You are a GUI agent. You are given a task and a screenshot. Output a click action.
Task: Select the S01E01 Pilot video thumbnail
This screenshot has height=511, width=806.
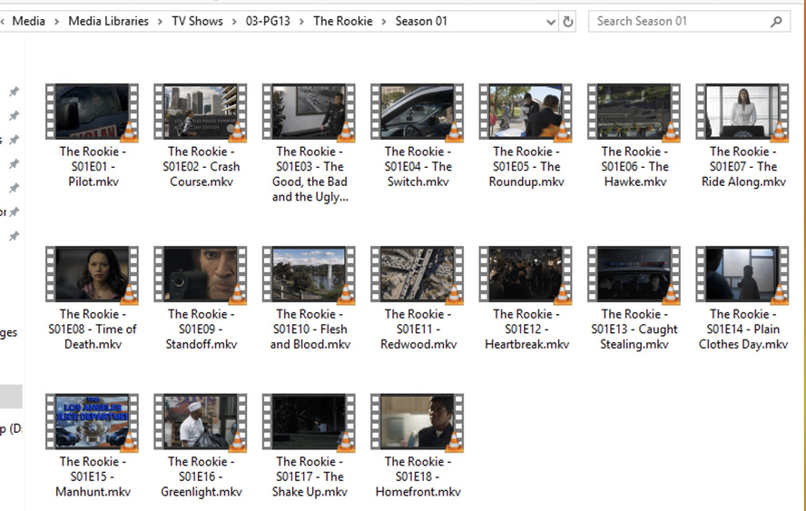92,112
